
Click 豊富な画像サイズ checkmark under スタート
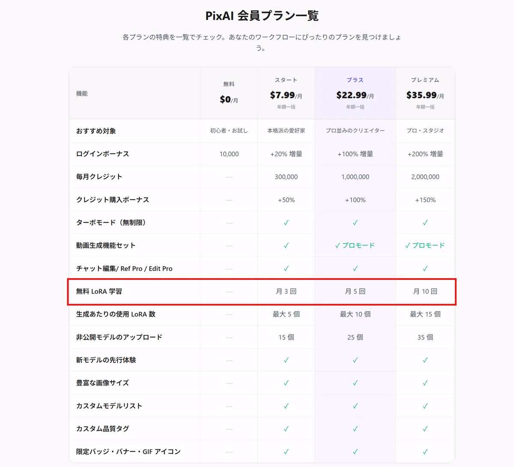286,383
